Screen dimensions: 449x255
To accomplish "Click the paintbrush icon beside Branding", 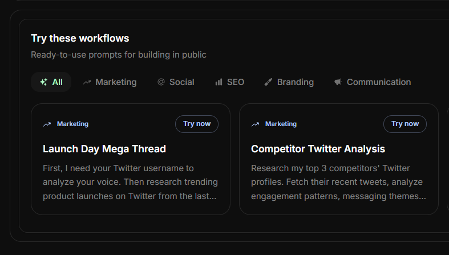I will pyautogui.click(x=268, y=82).
